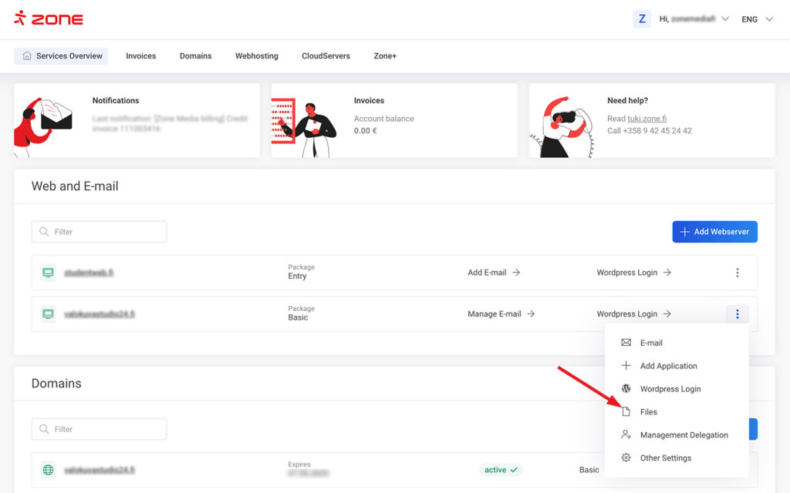This screenshot has width=790, height=493.
Task: Choose E-mail in the context menu
Action: point(651,343)
